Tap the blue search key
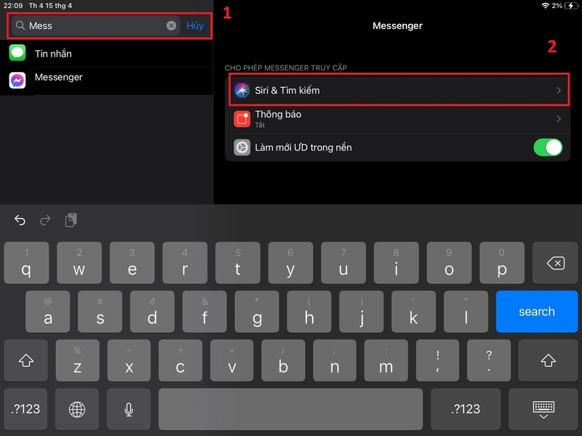Image resolution: width=582 pixels, height=436 pixels. point(537,312)
